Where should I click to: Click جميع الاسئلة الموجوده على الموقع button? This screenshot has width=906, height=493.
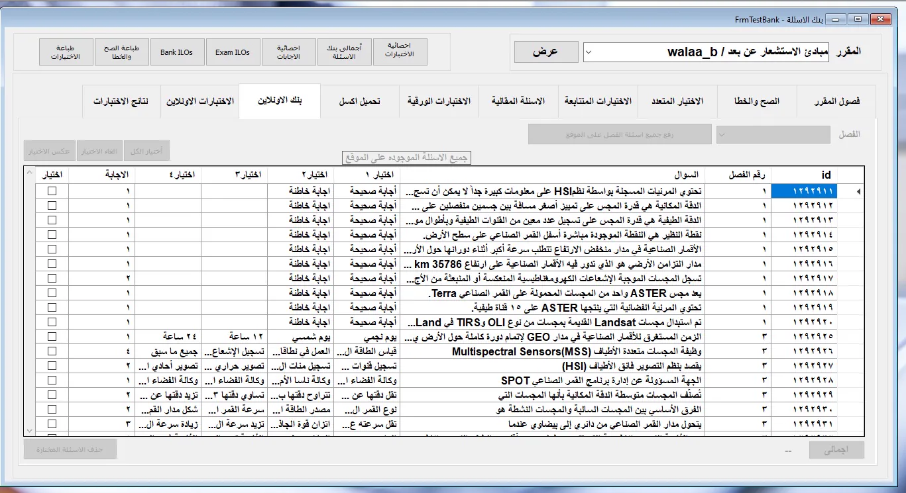coord(407,158)
